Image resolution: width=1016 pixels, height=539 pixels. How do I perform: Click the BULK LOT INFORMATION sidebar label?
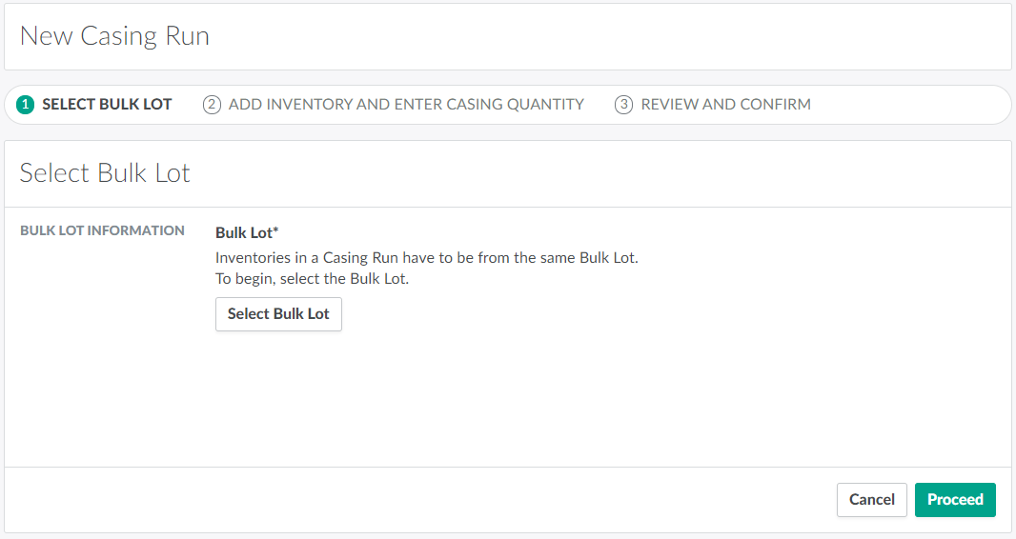pyautogui.click(x=102, y=230)
